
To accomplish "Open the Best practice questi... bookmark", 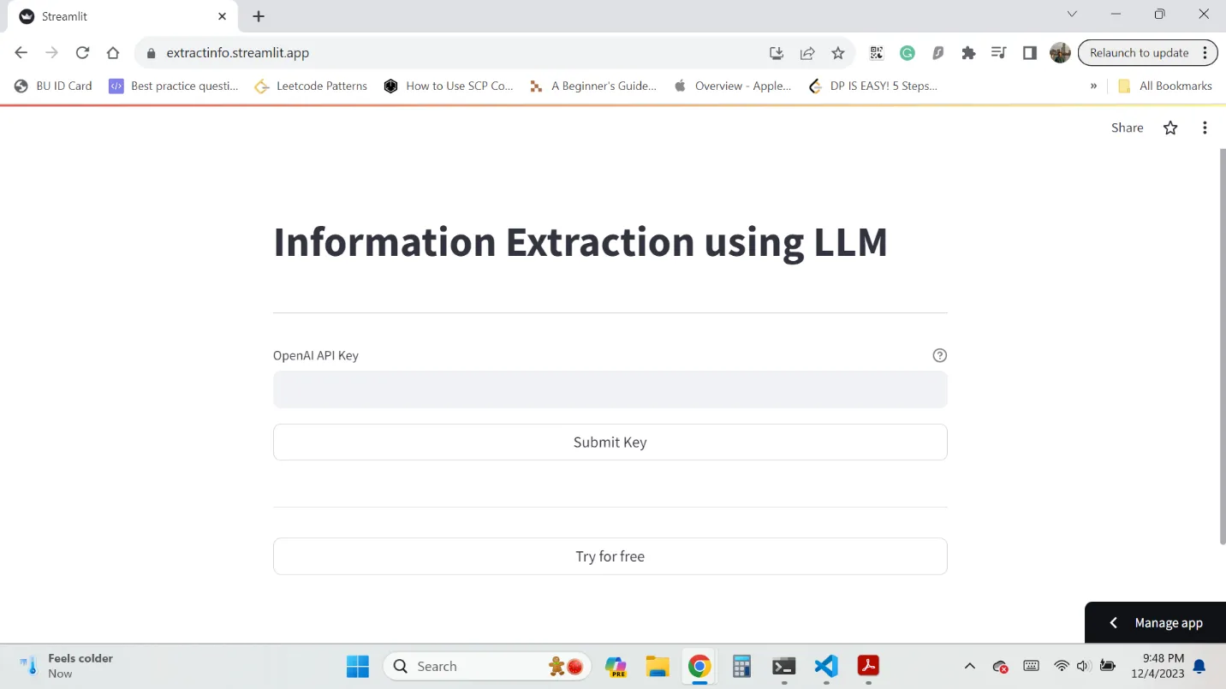I will pyautogui.click(x=174, y=86).
